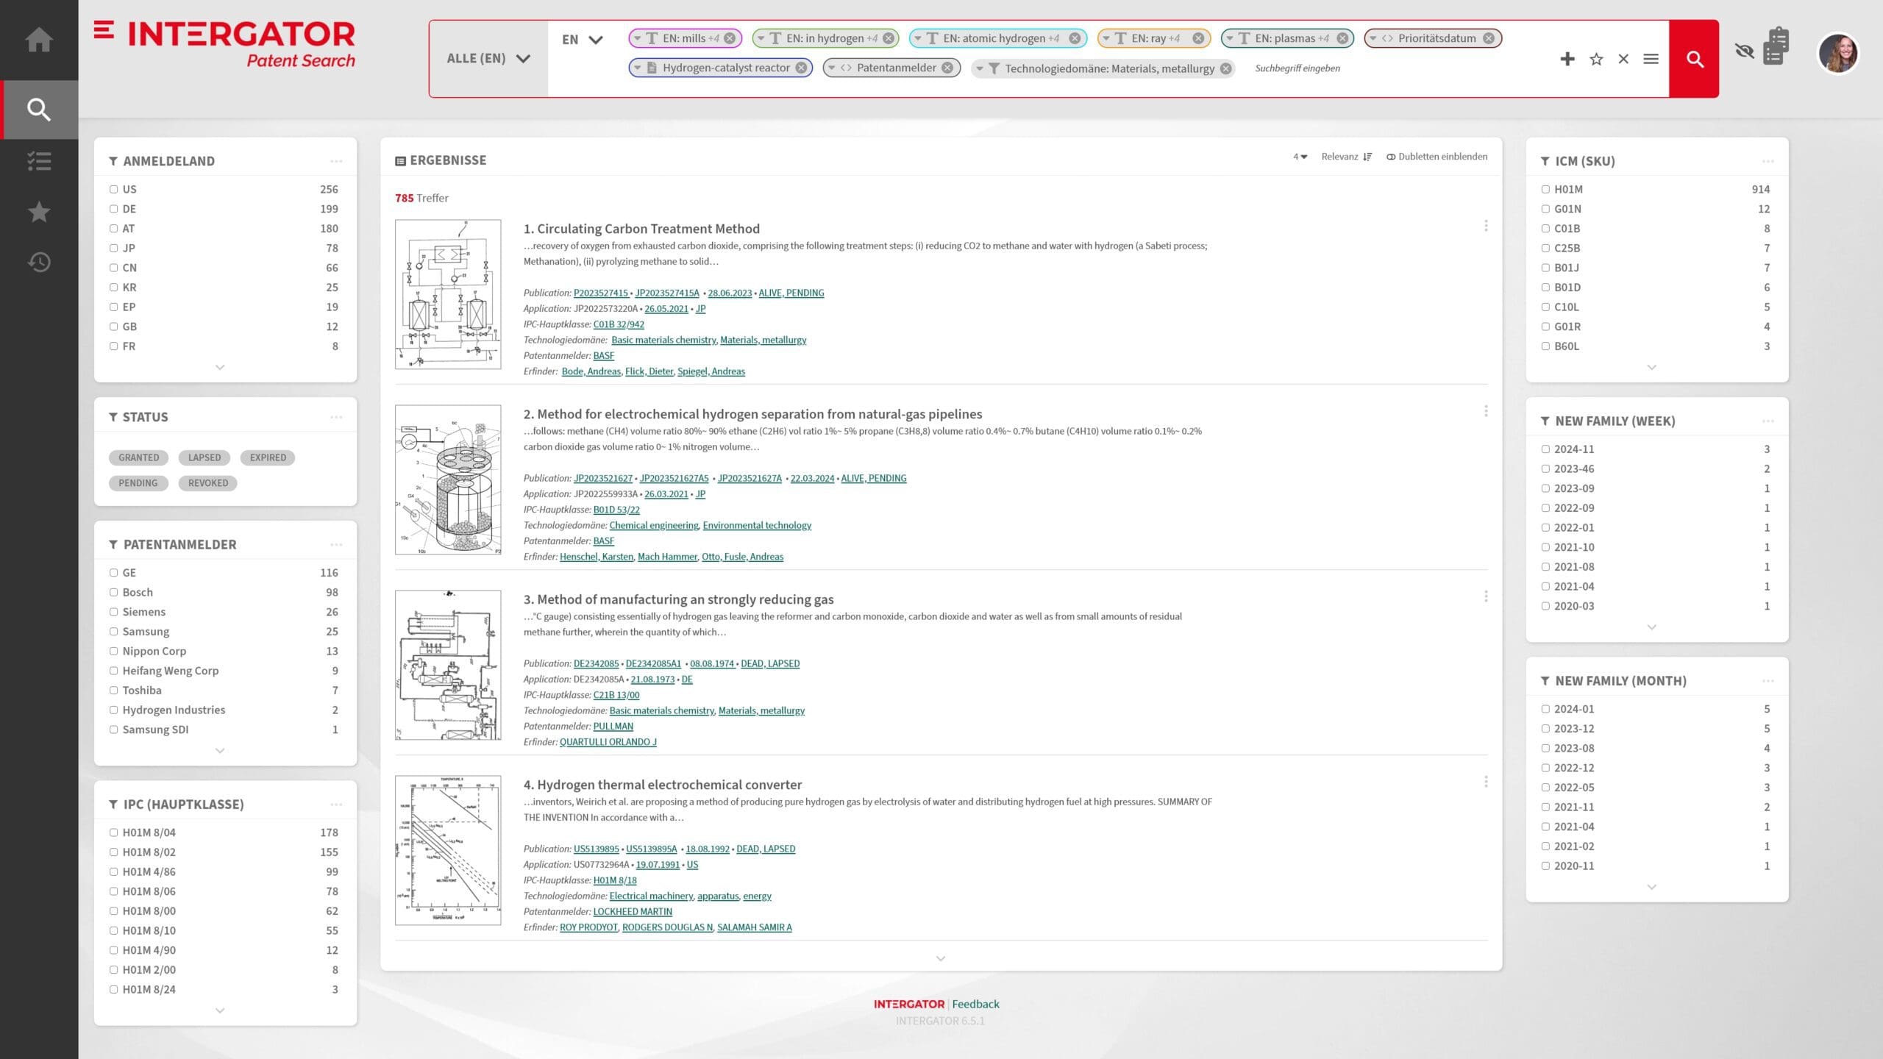Image resolution: width=1883 pixels, height=1059 pixels.
Task: Add search term with plus icon
Action: (1567, 59)
